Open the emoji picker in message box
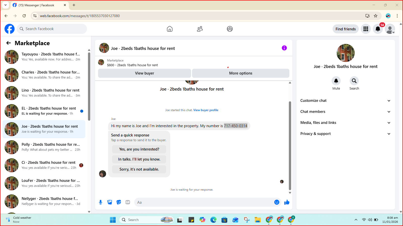This screenshot has height=226, width=403. point(277,202)
